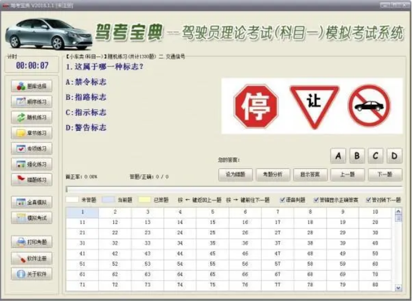Start 随机练习 via green arrows icon

point(31,117)
